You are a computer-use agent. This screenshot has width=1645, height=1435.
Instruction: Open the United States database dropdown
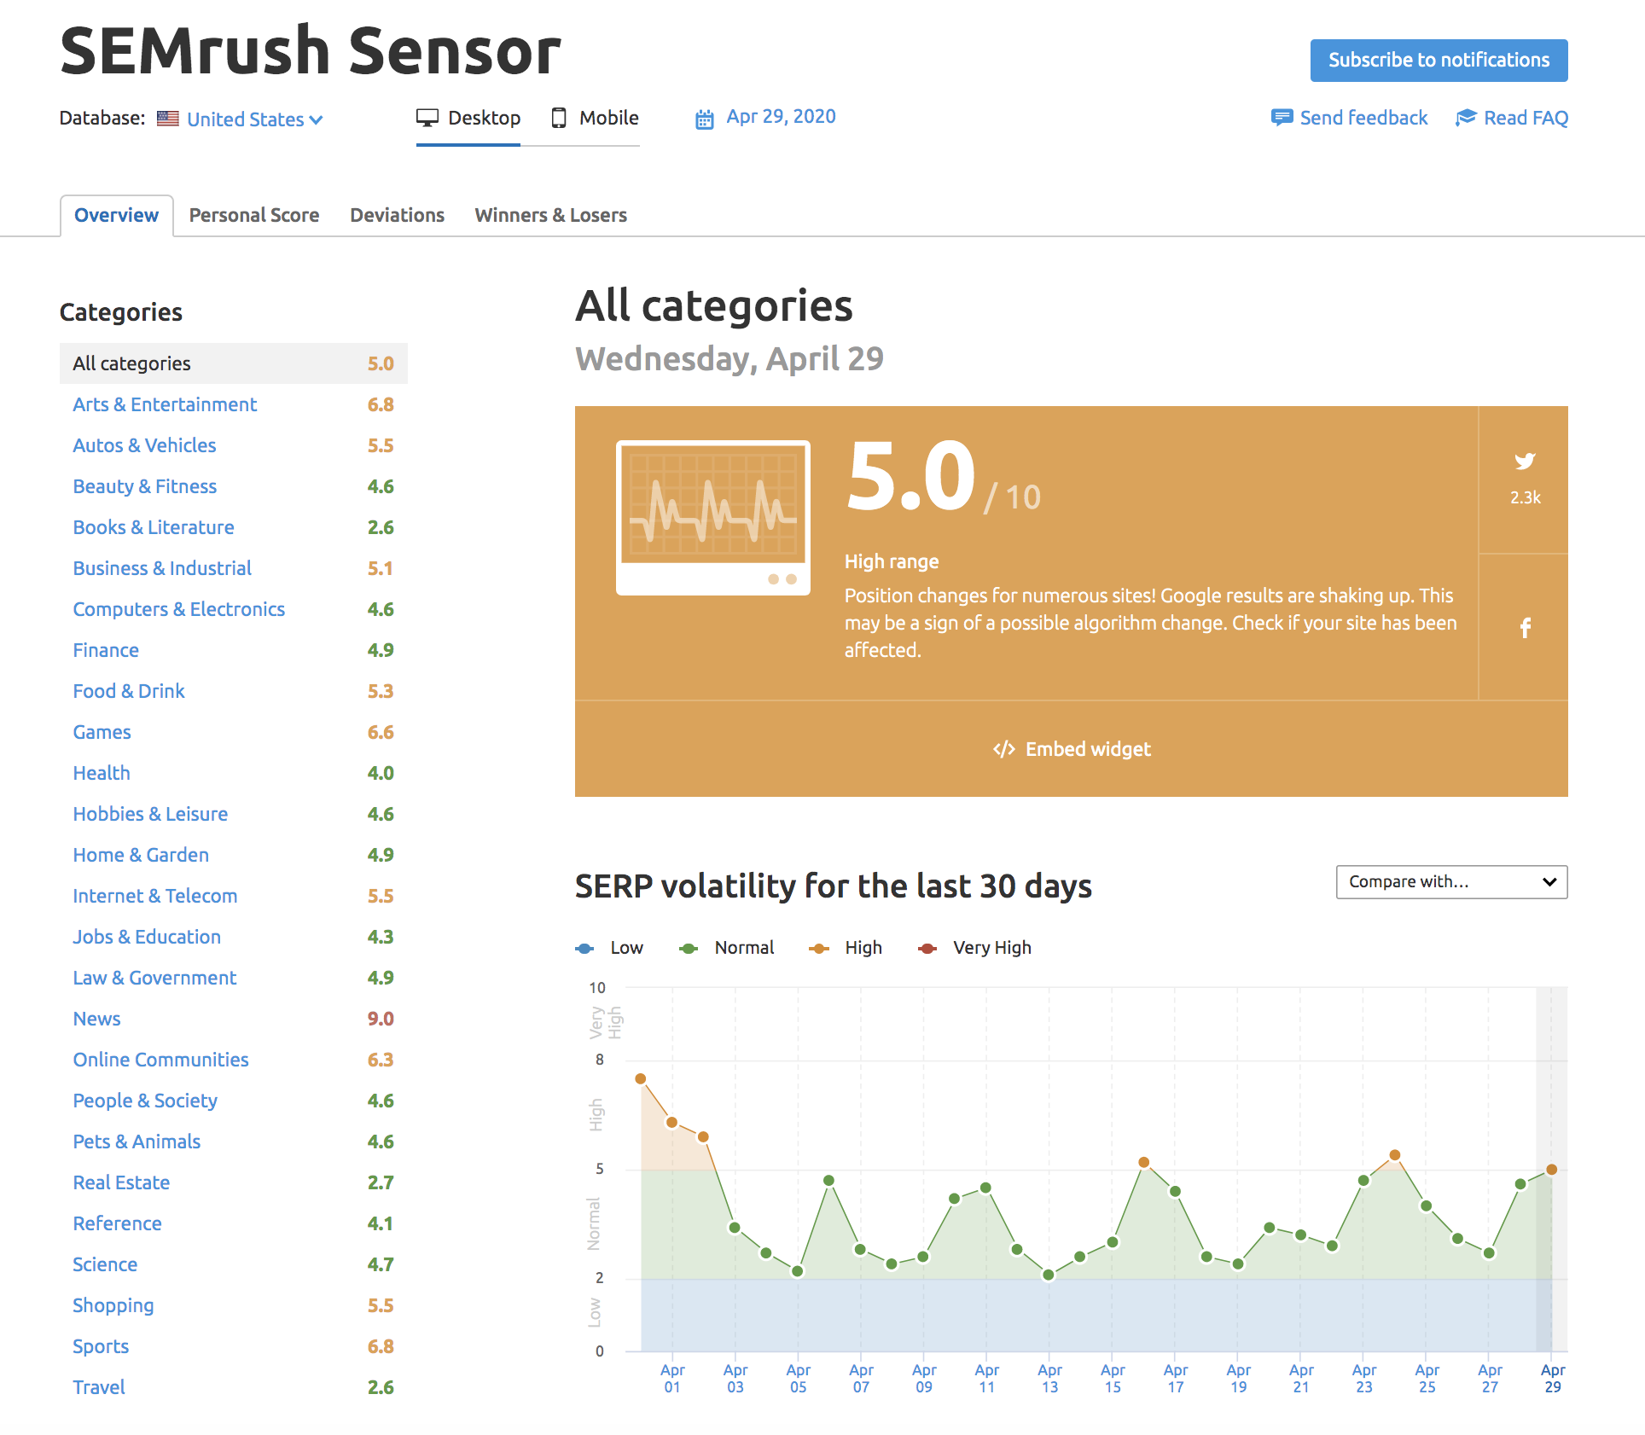[x=254, y=119]
